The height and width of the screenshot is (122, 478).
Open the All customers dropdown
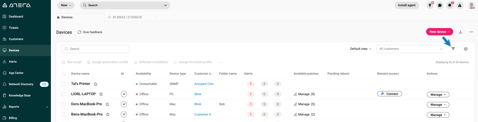click(410, 49)
